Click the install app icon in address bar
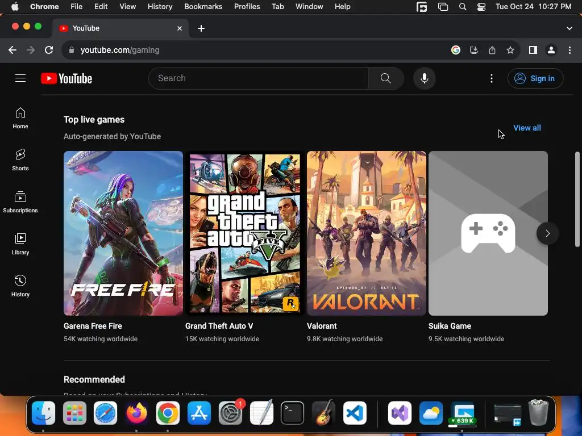 [x=473, y=50]
